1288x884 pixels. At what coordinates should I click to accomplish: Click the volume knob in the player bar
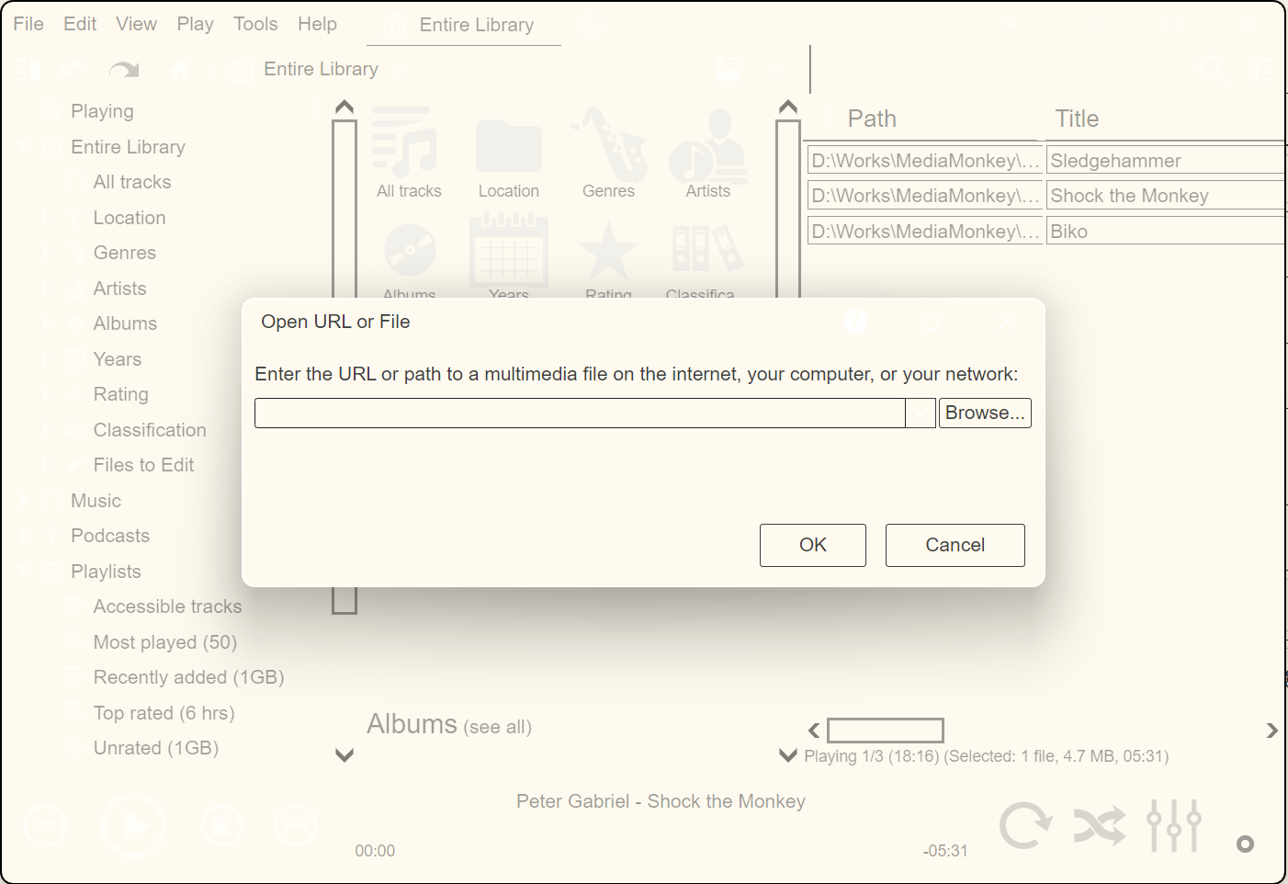click(1245, 844)
